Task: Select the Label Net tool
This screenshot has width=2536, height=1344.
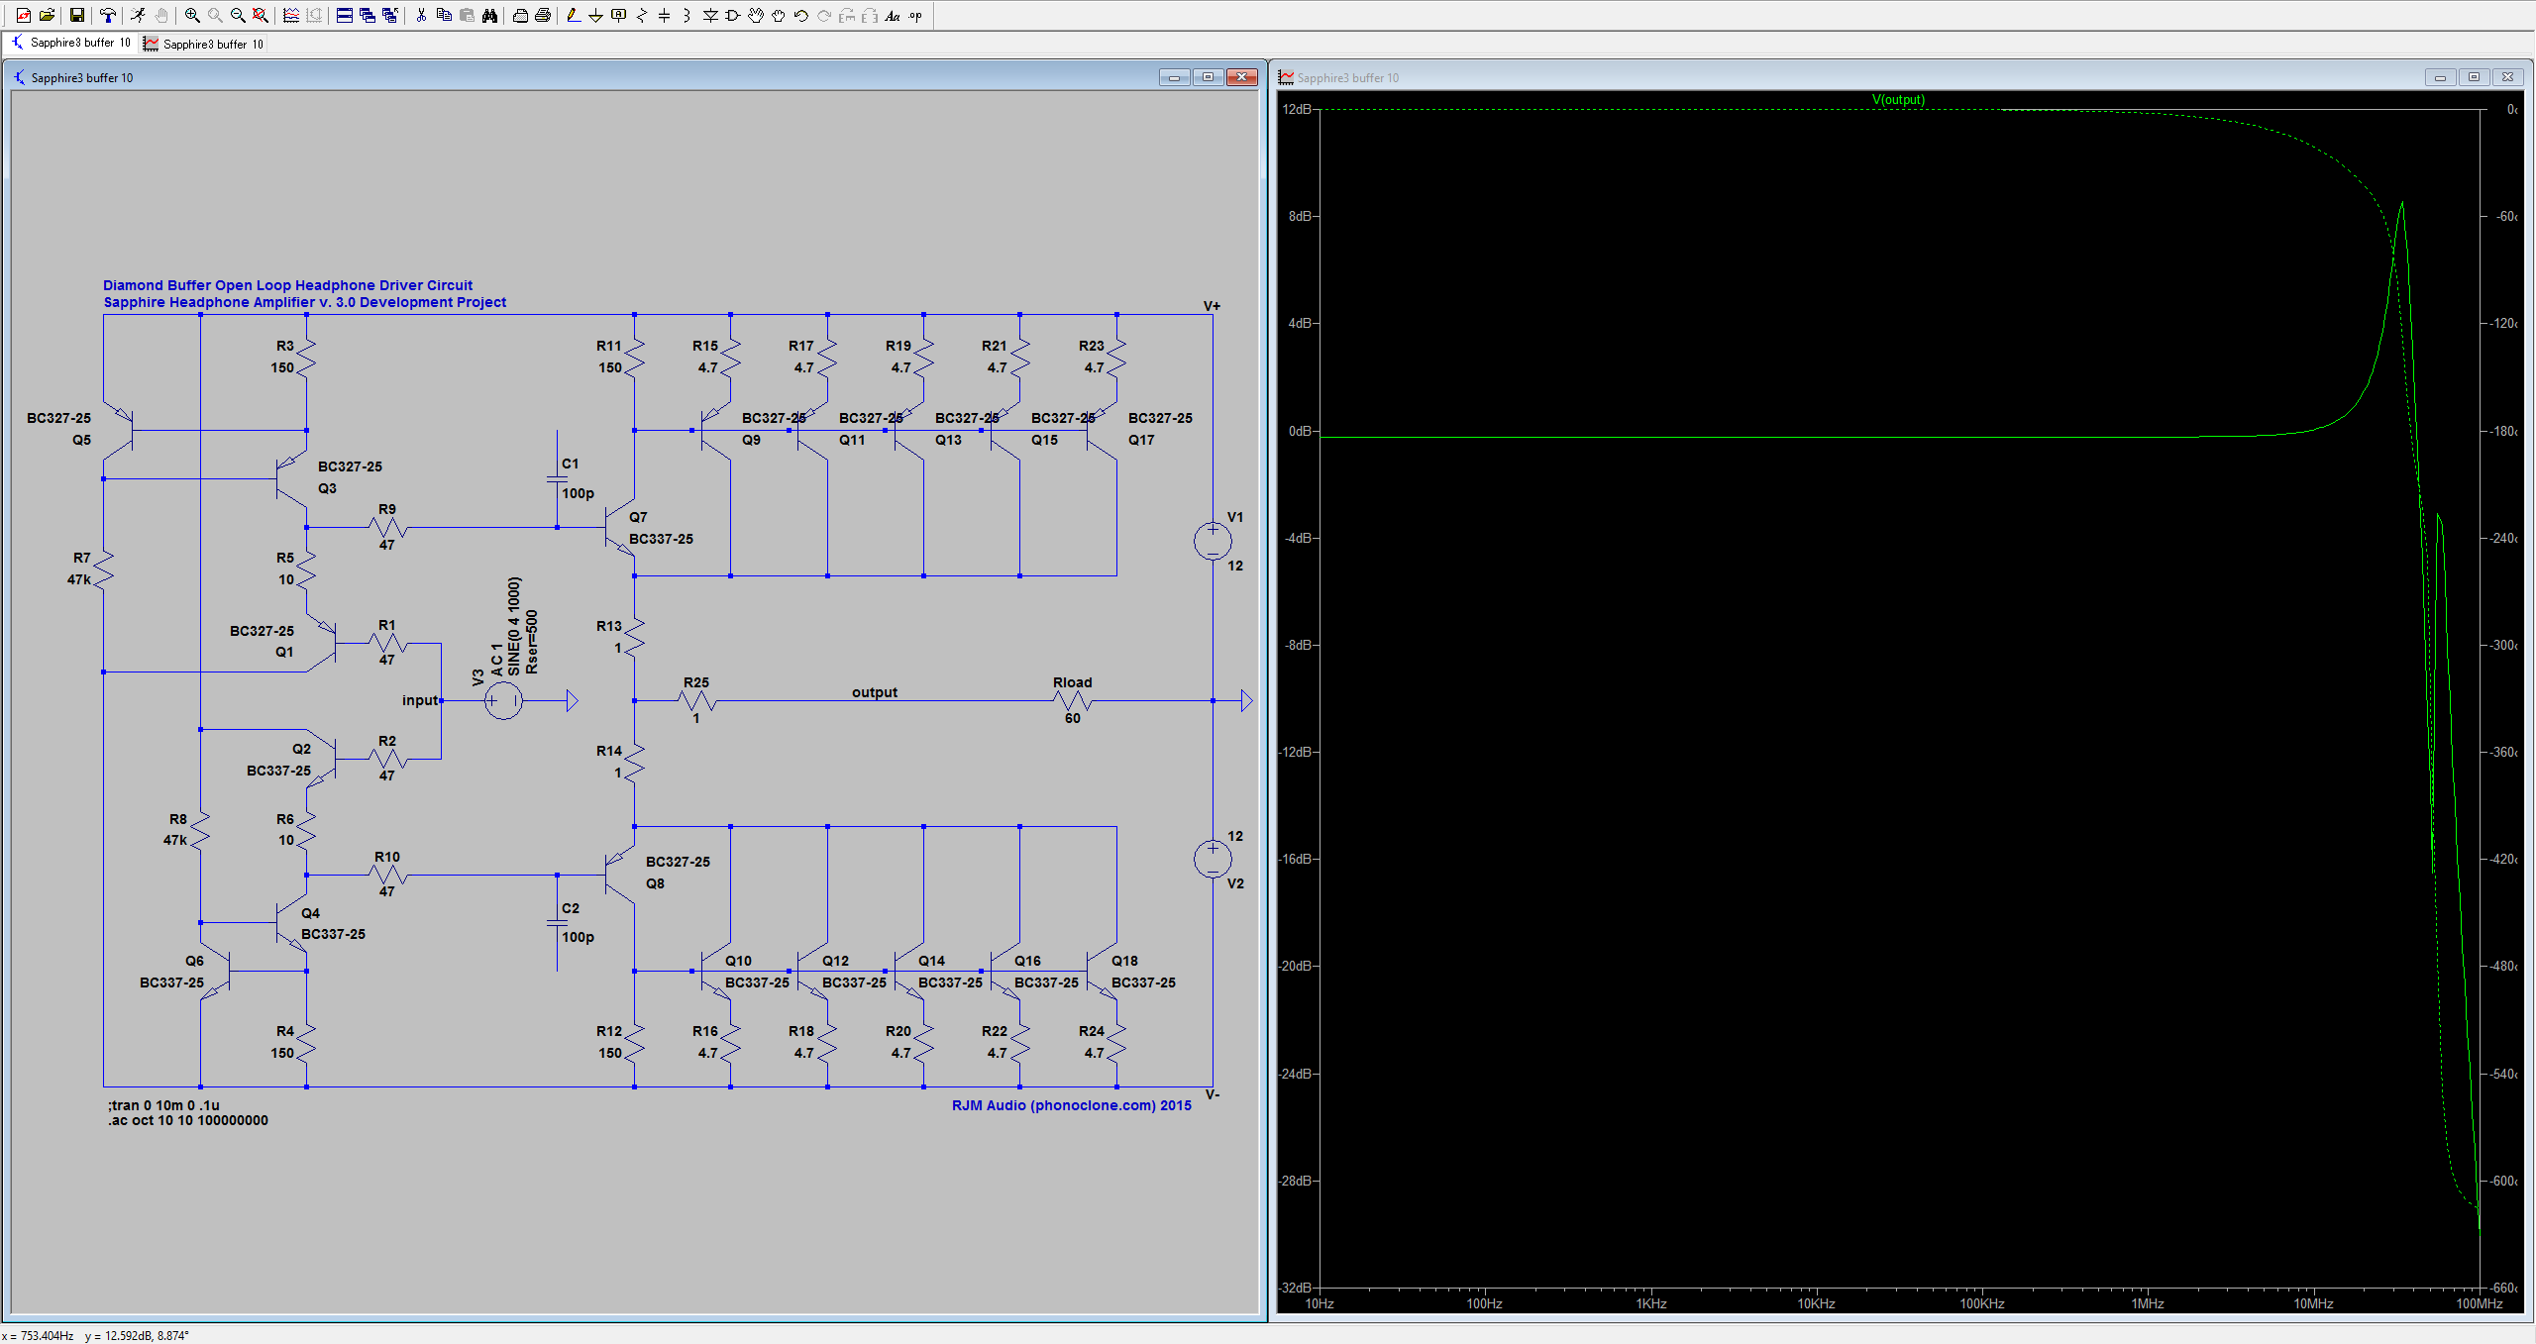Action: pos(618,15)
